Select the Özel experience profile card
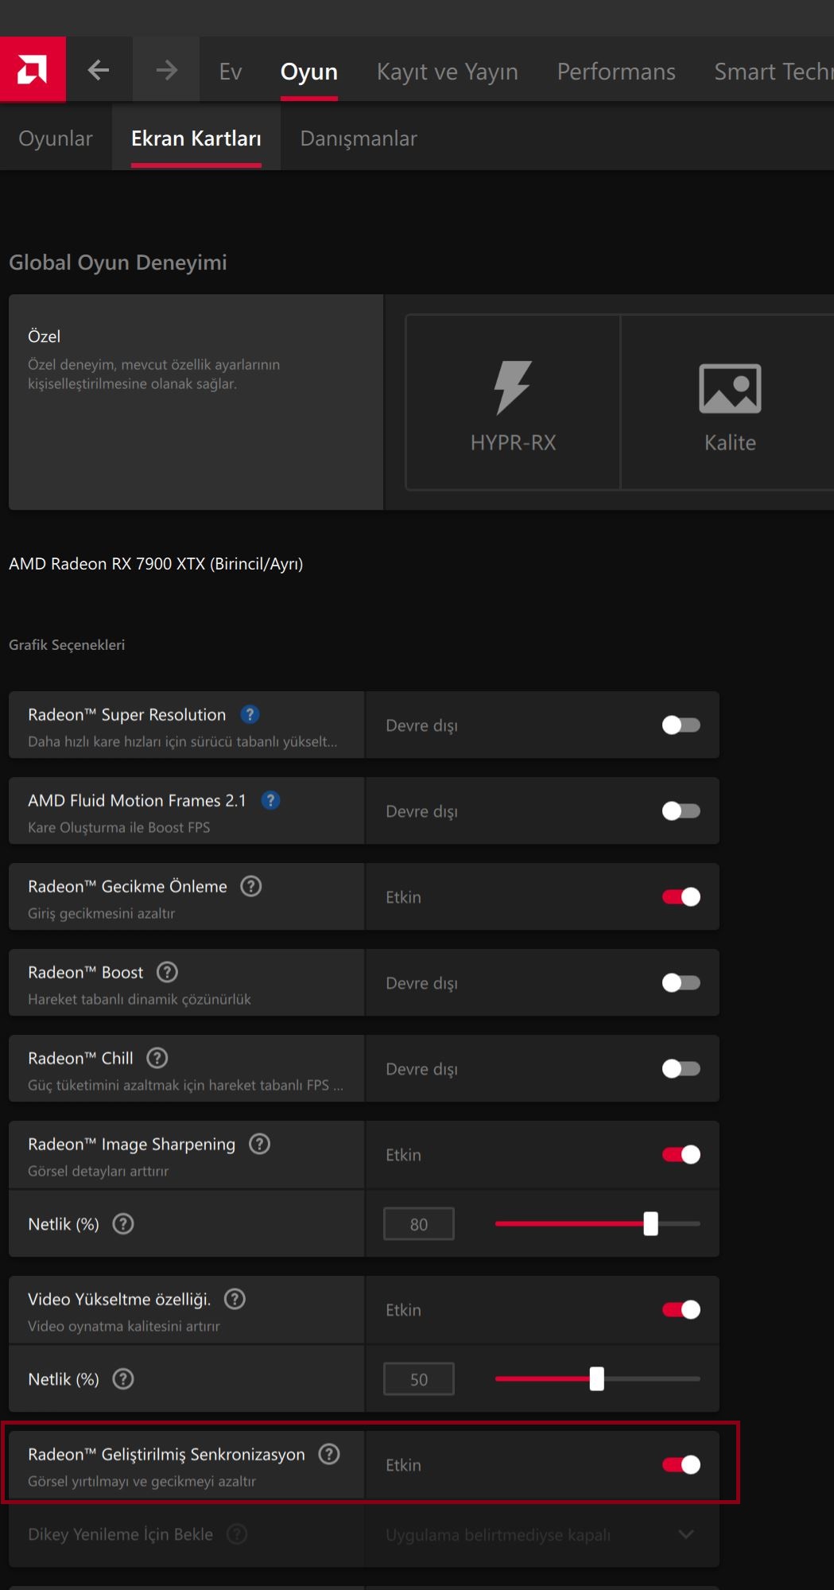 pyautogui.click(x=196, y=402)
